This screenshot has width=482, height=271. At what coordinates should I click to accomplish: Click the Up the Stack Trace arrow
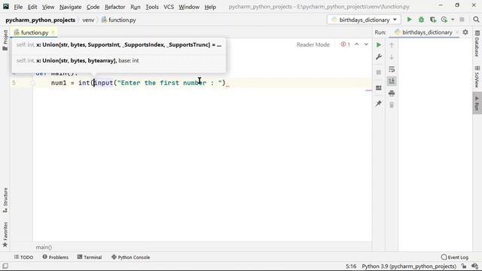coord(392,45)
